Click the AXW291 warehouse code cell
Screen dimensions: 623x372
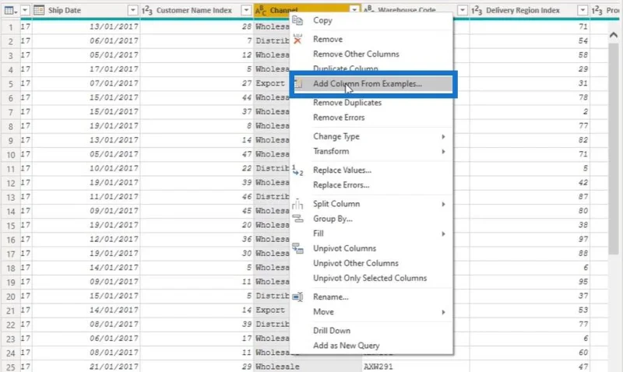pos(378,367)
